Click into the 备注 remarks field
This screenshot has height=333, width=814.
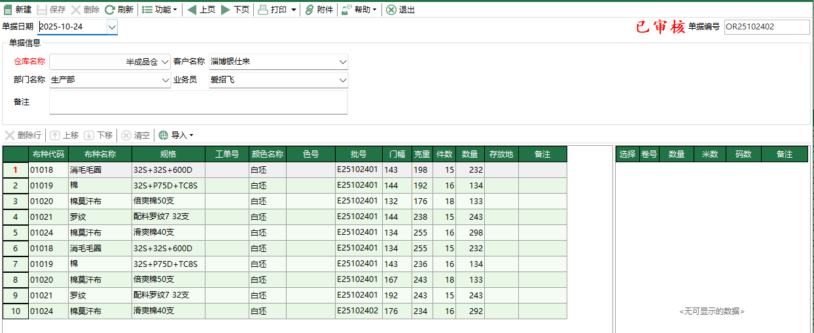tap(198, 102)
